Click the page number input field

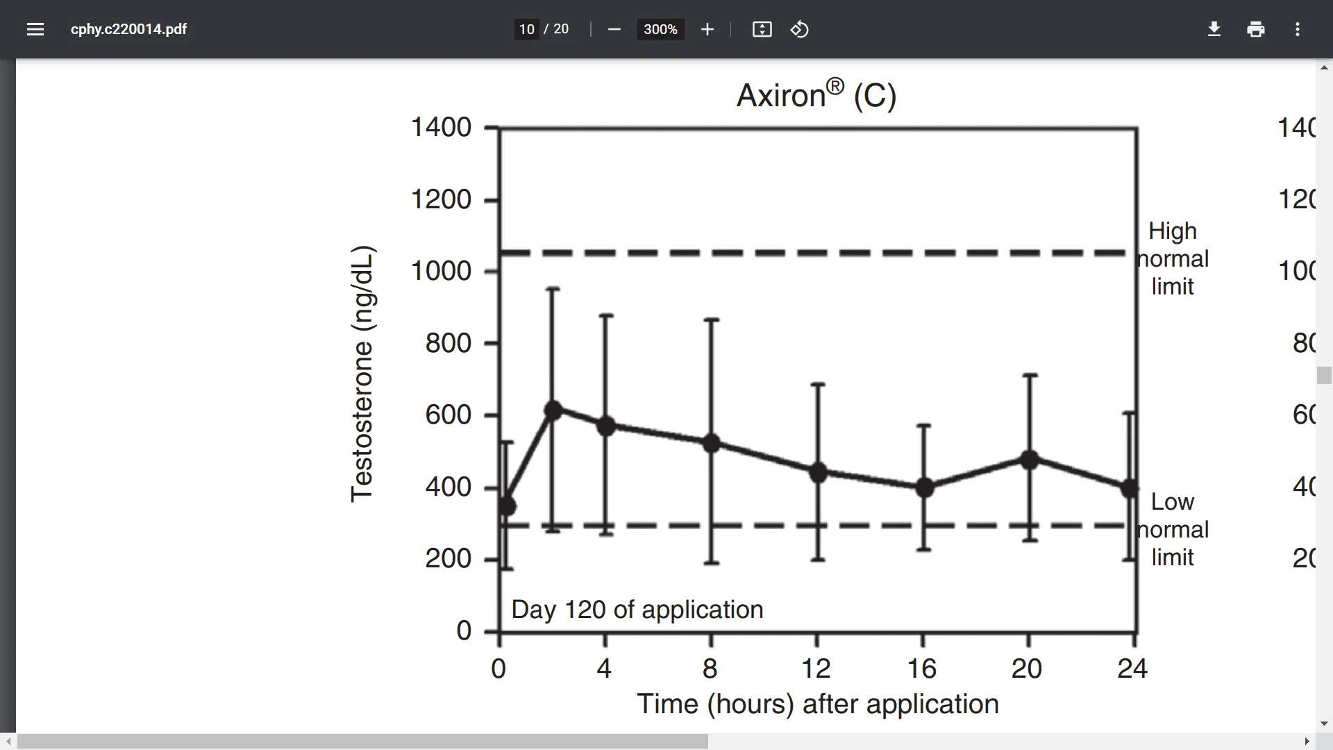click(527, 29)
